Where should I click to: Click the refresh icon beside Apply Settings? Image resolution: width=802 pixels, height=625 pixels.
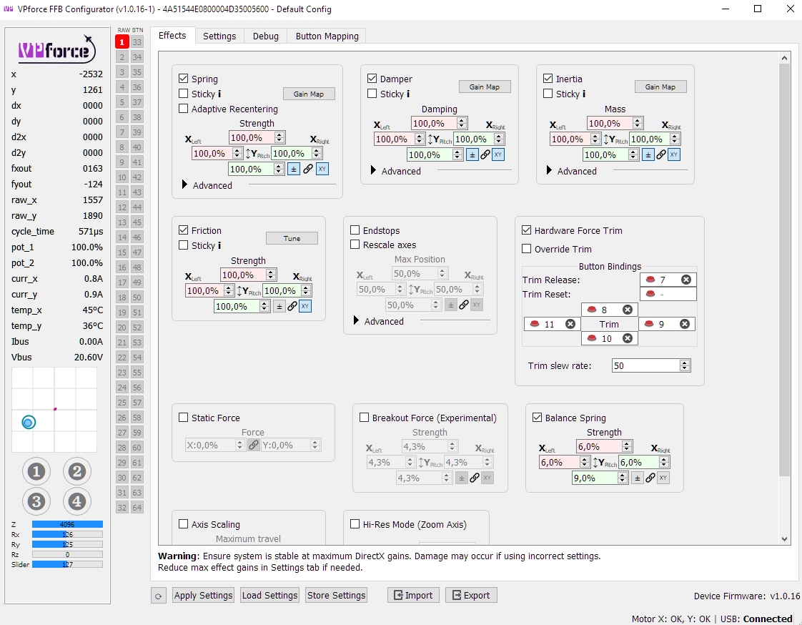pyautogui.click(x=159, y=596)
